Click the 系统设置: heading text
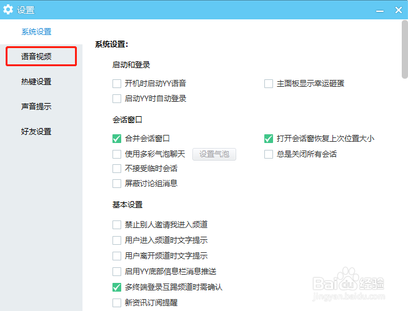 tap(112, 44)
